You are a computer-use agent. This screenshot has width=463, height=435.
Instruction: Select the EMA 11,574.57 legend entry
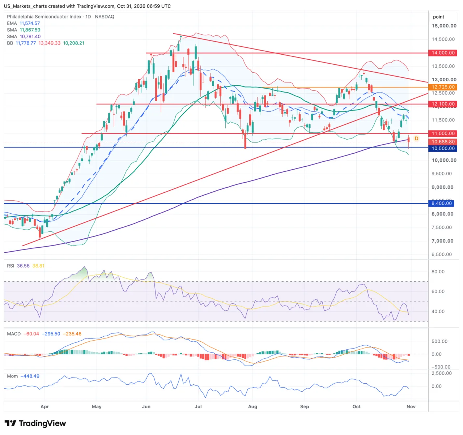[24, 23]
